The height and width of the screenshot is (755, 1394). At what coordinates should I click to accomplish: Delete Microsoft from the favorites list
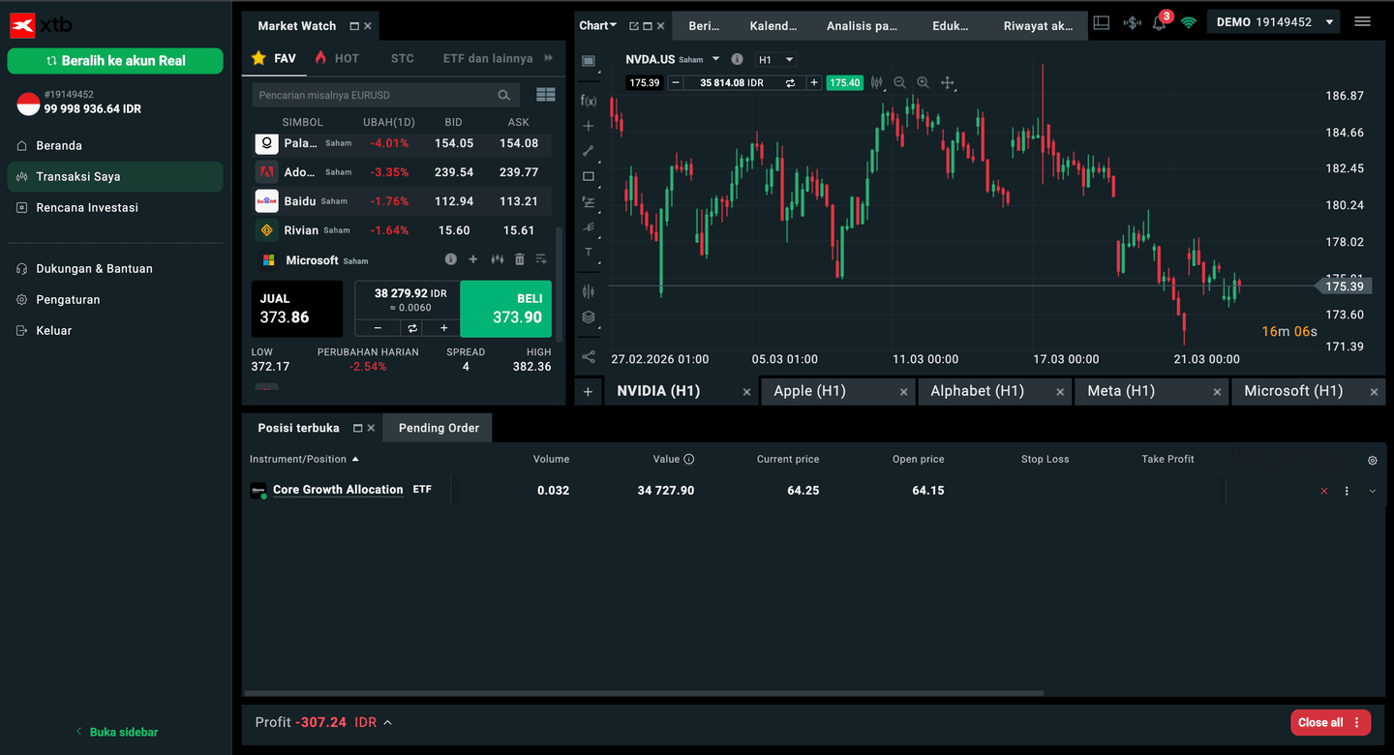tap(520, 259)
